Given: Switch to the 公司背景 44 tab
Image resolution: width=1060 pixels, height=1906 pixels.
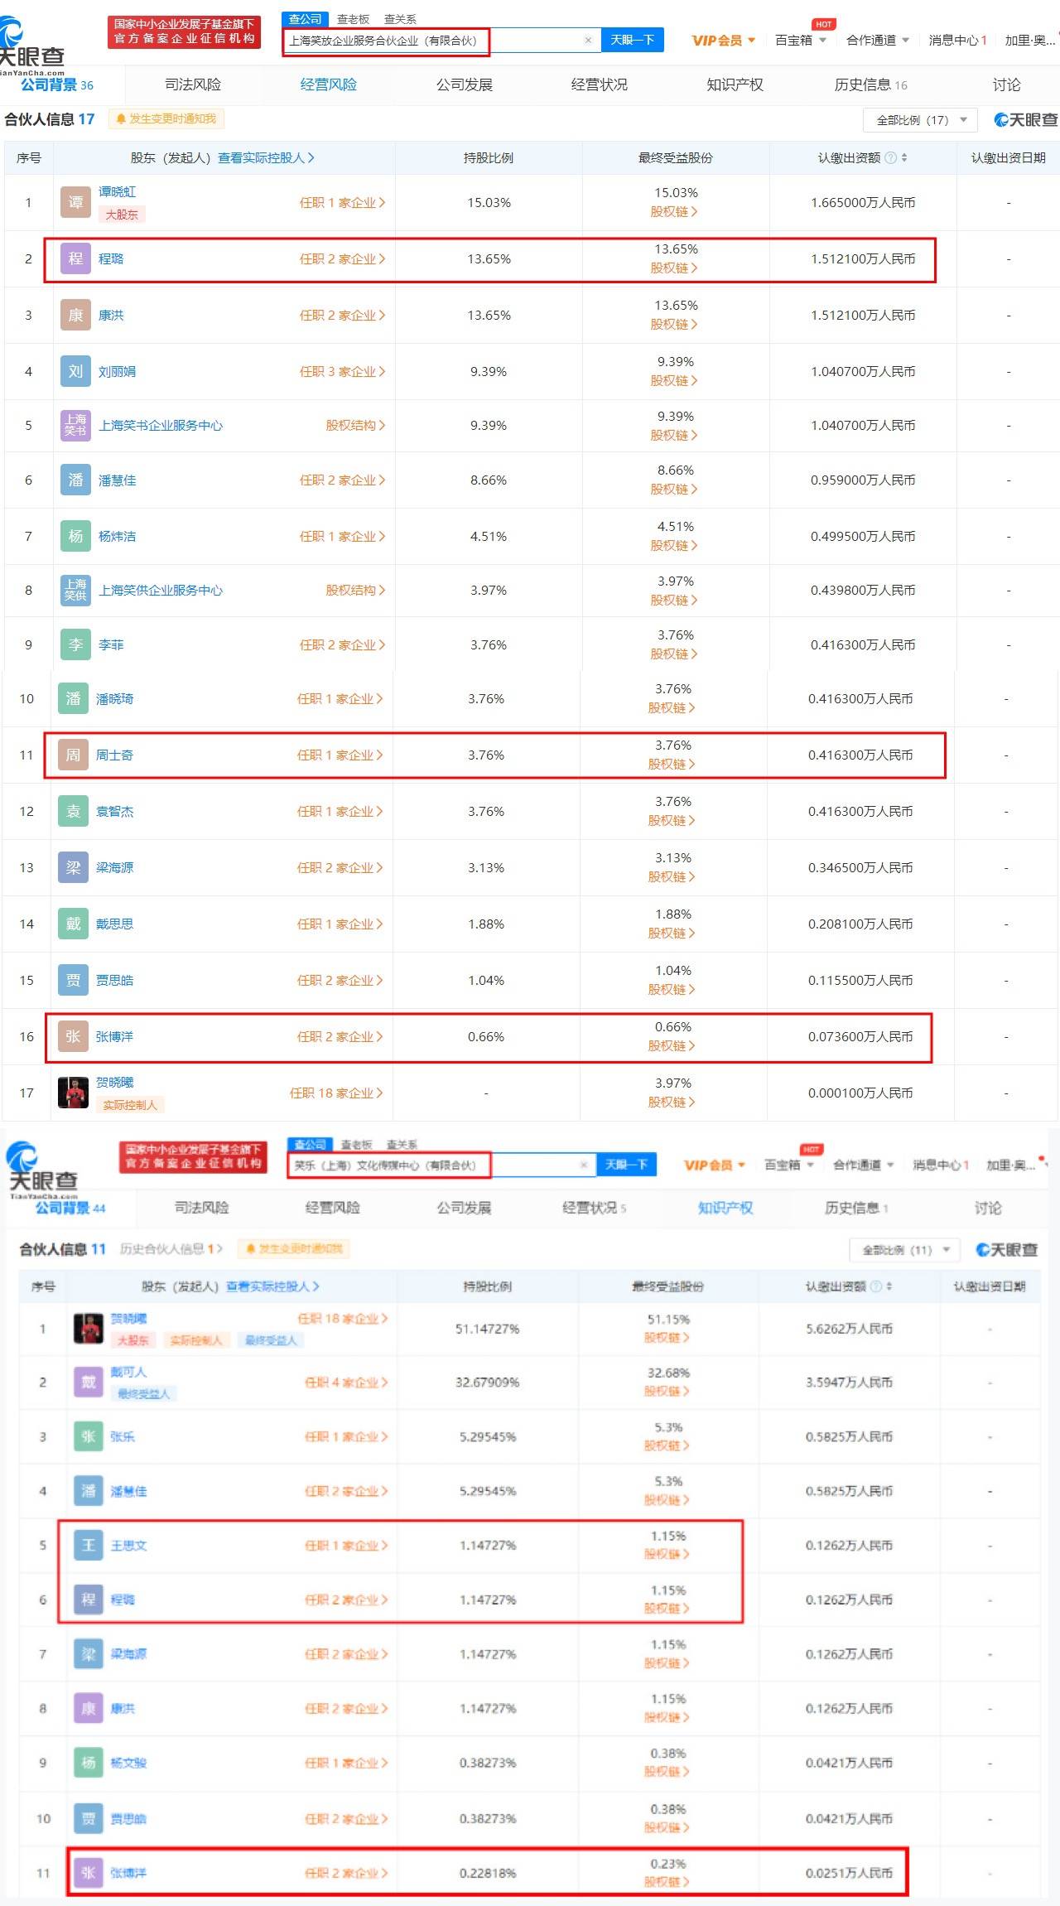Looking at the screenshot, I should pos(70,1208).
